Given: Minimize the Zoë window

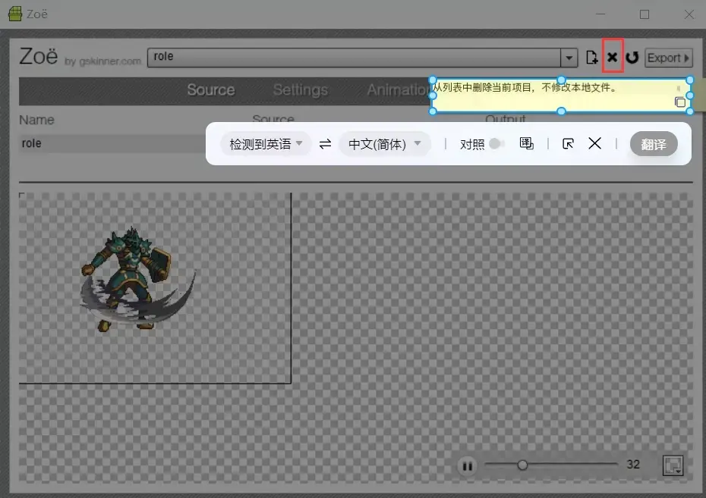Looking at the screenshot, I should click(600, 14).
